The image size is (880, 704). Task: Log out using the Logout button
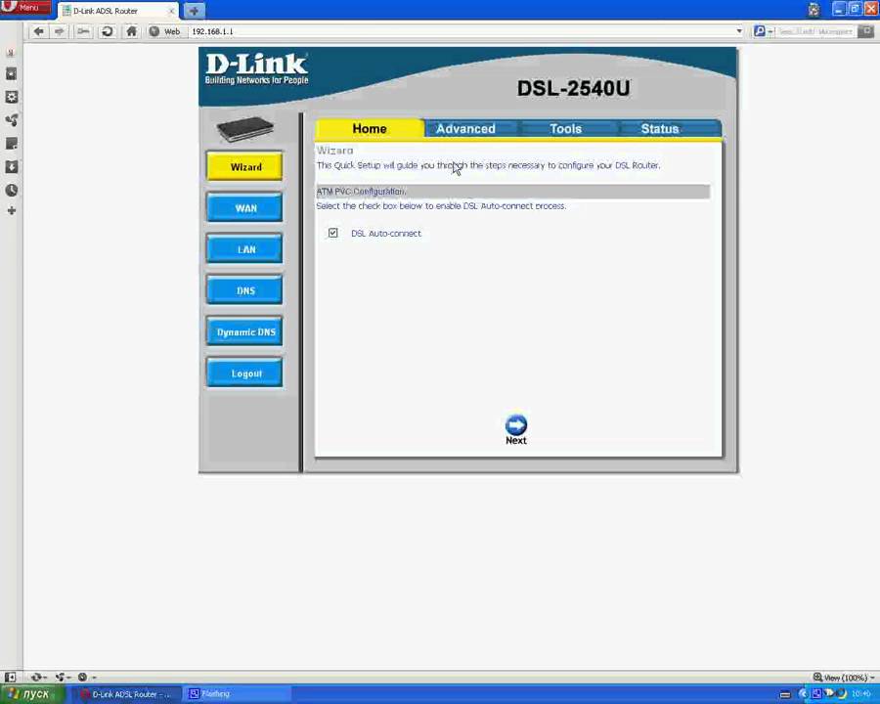tap(245, 374)
